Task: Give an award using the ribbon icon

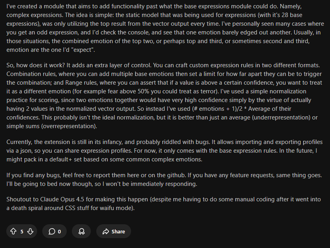Action: coord(81,231)
